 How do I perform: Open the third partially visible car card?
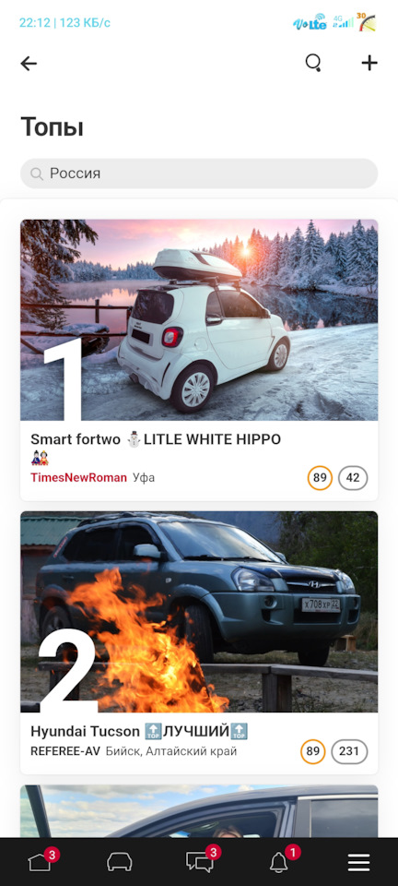pos(199,811)
